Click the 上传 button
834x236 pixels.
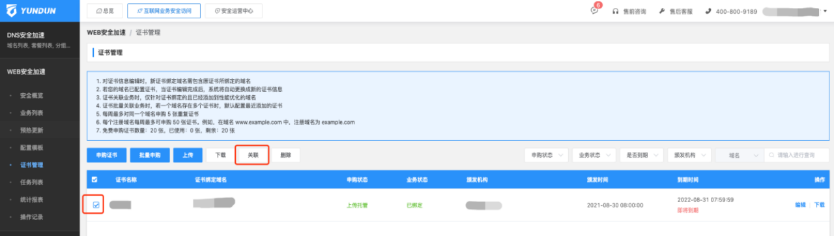tap(188, 155)
